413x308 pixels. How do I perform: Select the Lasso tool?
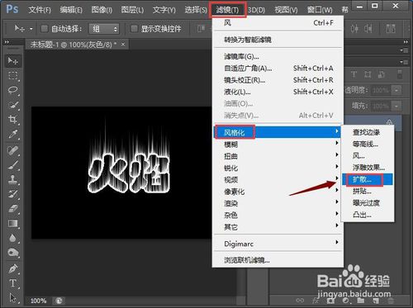tap(12, 90)
